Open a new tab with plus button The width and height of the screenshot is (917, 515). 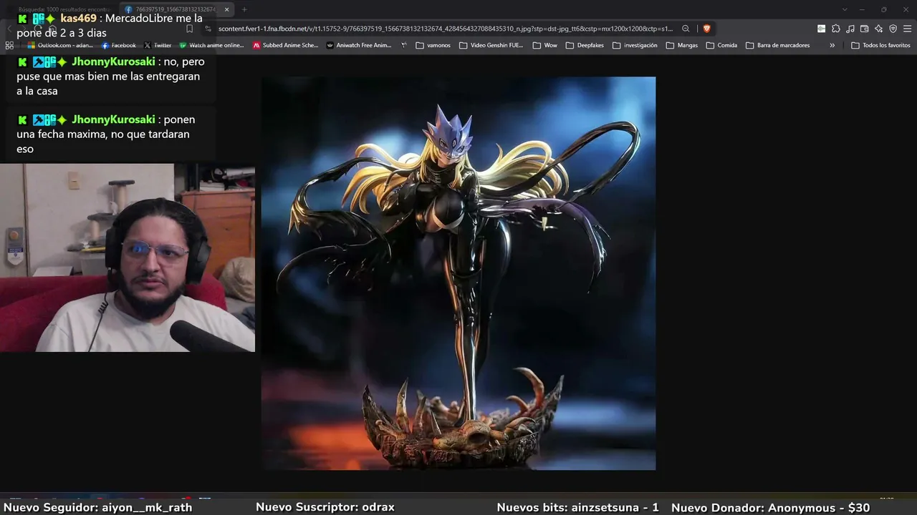point(244,9)
